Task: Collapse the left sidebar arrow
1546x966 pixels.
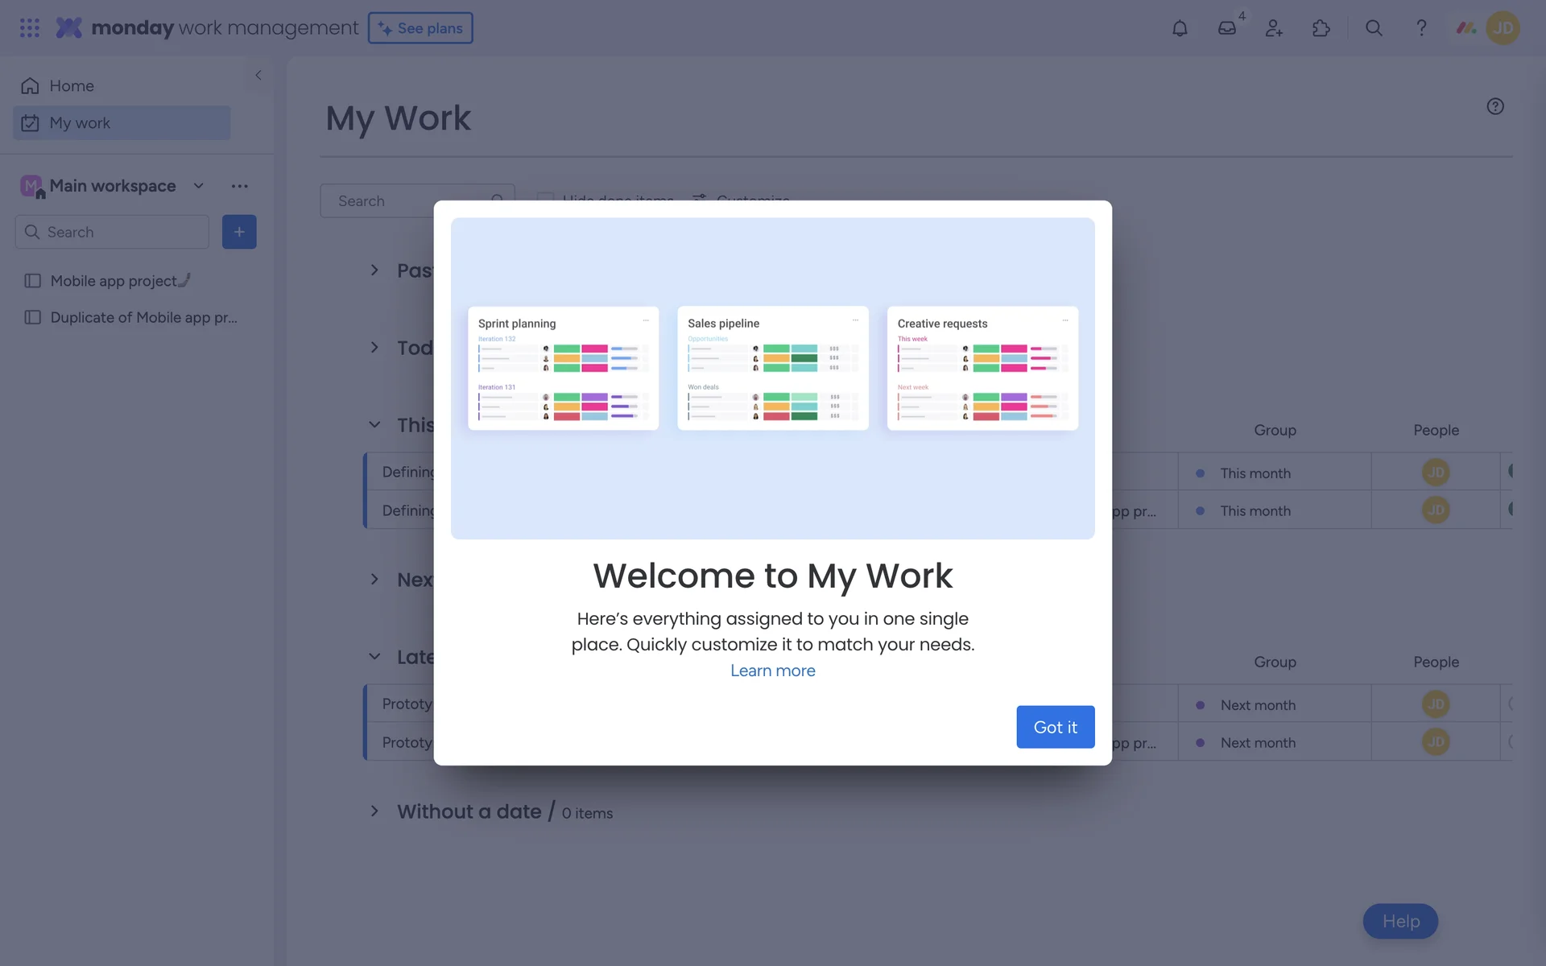Action: click(258, 75)
